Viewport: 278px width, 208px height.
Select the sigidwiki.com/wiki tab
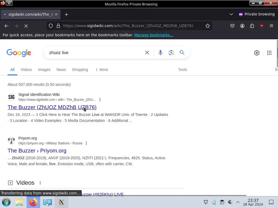point(30,14)
